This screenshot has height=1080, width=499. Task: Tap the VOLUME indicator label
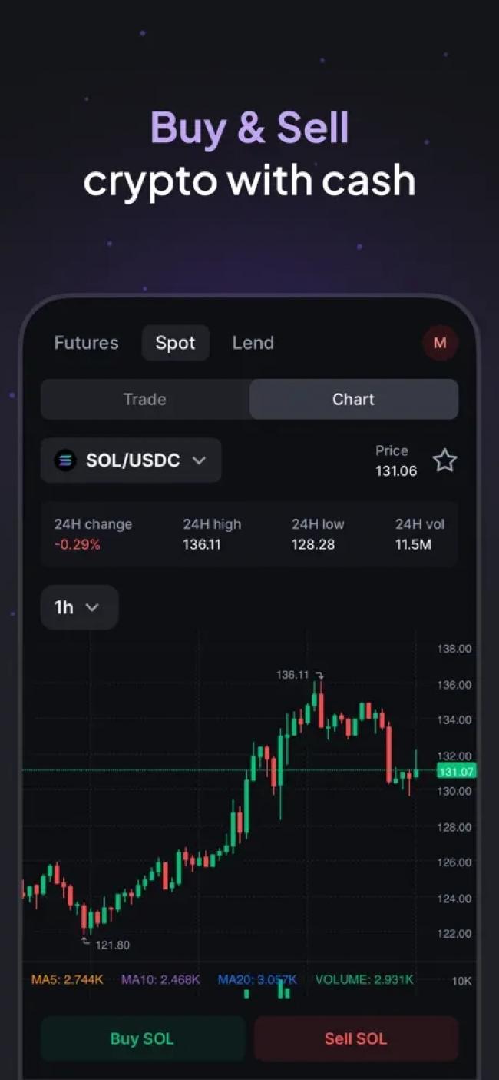(364, 979)
